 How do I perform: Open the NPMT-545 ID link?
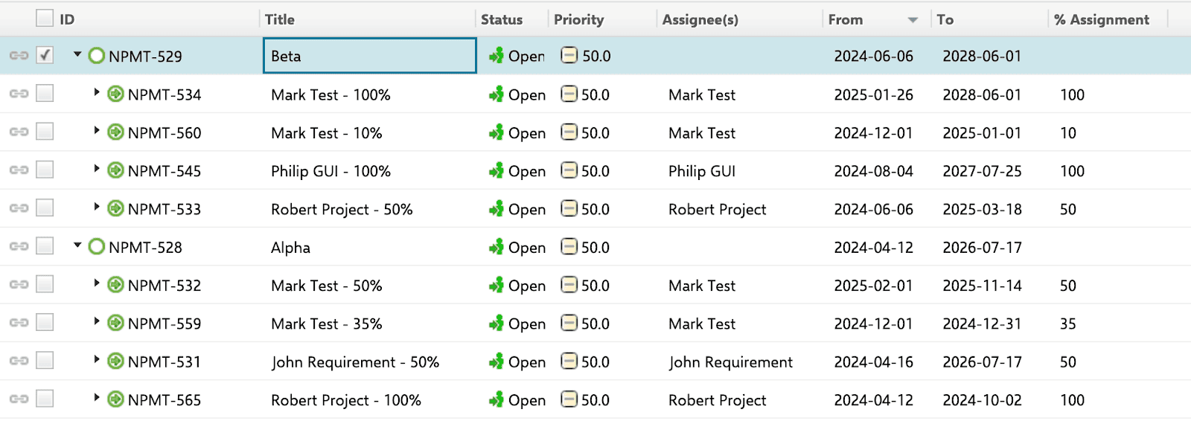165,171
